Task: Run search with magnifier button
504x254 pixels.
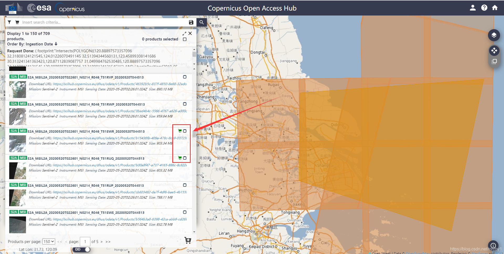Action: click(x=201, y=22)
